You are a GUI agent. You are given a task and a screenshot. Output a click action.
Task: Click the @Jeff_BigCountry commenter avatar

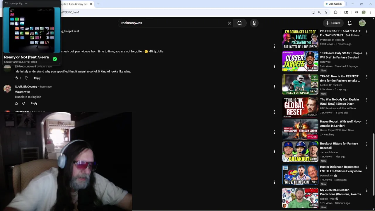tap(7, 89)
